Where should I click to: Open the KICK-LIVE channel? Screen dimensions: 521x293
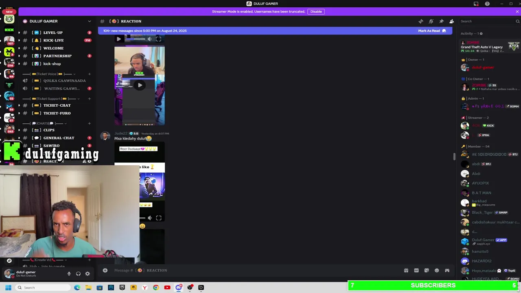pyautogui.click(x=57, y=40)
